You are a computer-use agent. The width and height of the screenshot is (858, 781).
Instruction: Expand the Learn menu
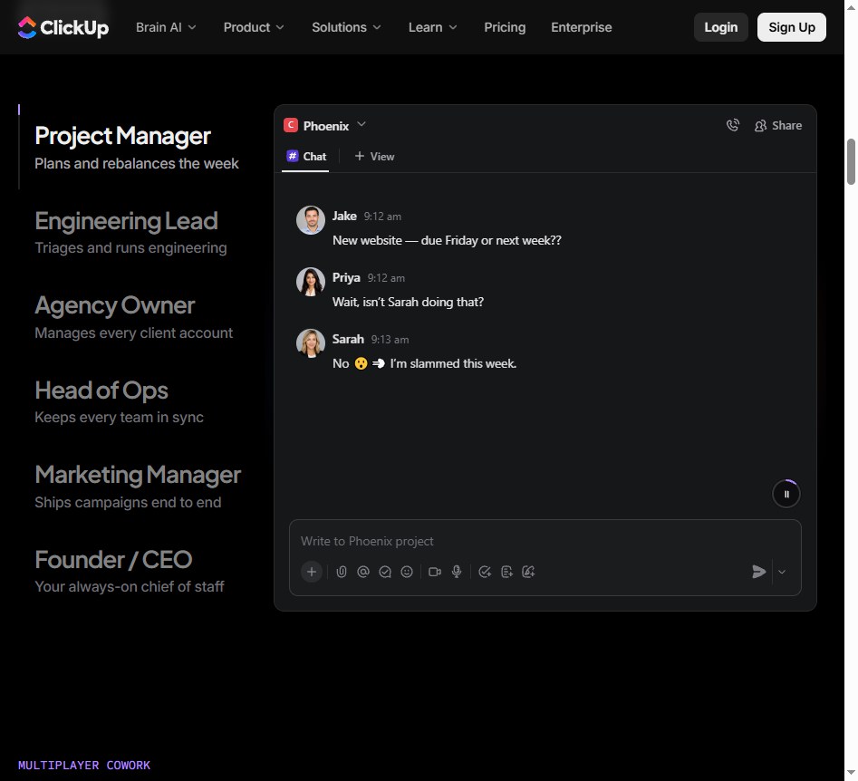click(x=433, y=27)
